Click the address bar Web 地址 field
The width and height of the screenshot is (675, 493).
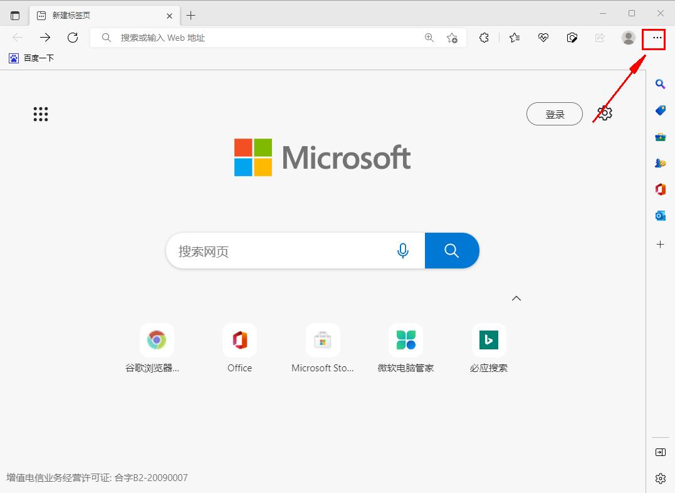278,38
